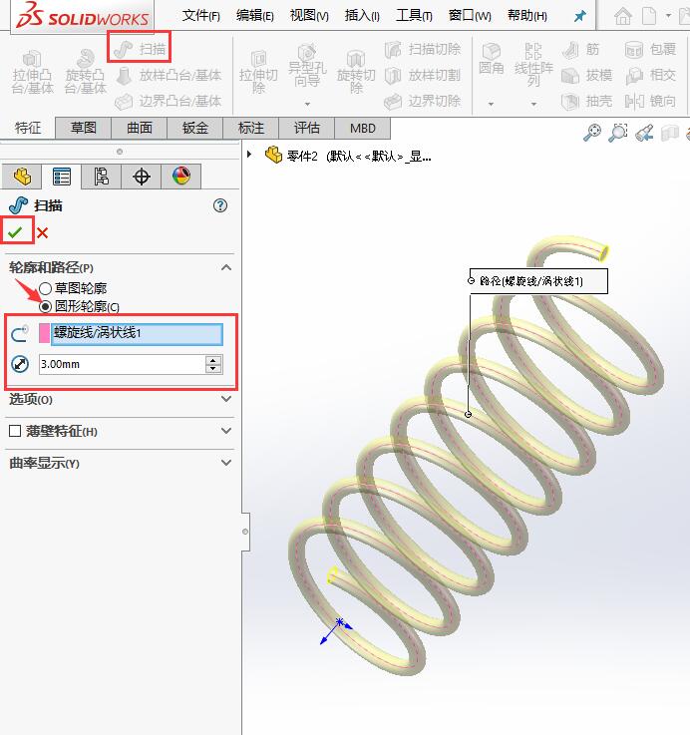Open DimXpertManager crosshair panel tab
This screenshot has width=690, height=735.
click(x=142, y=177)
